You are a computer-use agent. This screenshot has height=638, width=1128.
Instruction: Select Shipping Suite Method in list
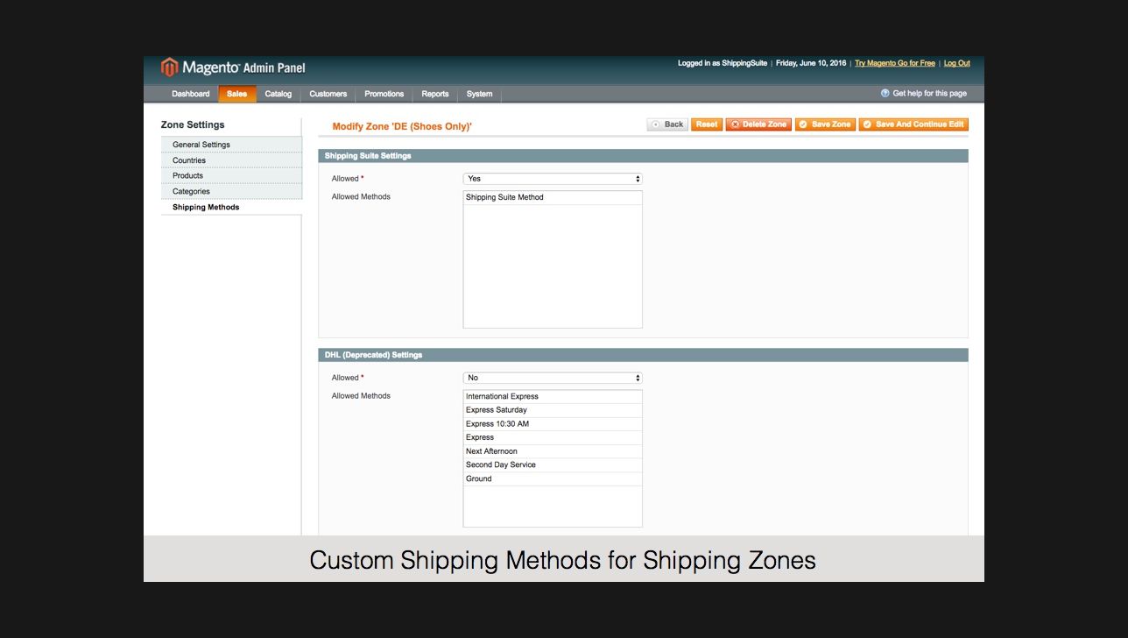504,197
